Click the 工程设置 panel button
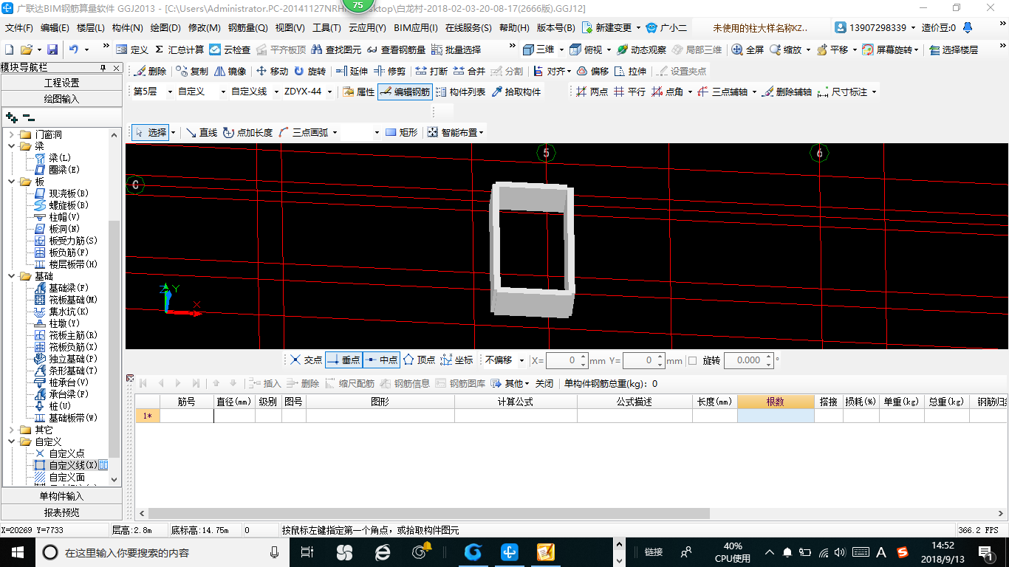Screen dimensions: 1009x567 pyautogui.click(x=61, y=83)
